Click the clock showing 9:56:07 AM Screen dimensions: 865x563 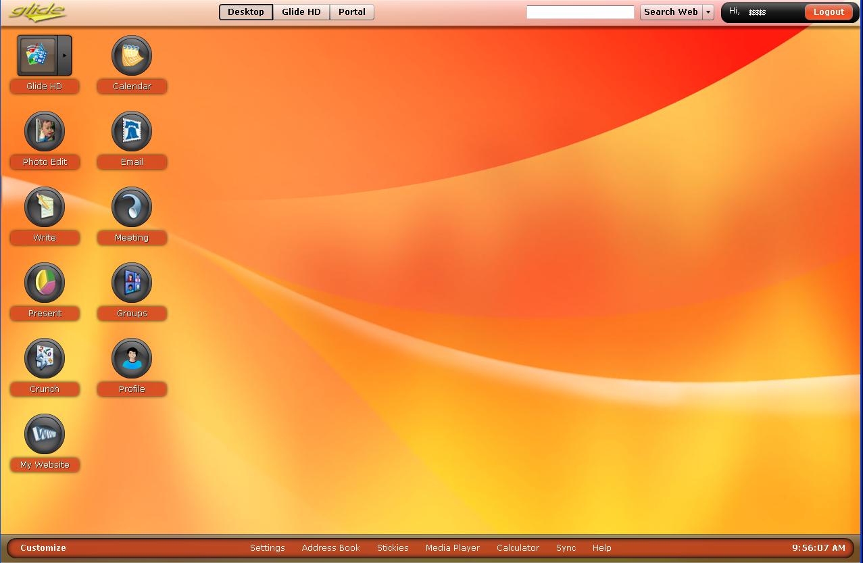tap(818, 548)
